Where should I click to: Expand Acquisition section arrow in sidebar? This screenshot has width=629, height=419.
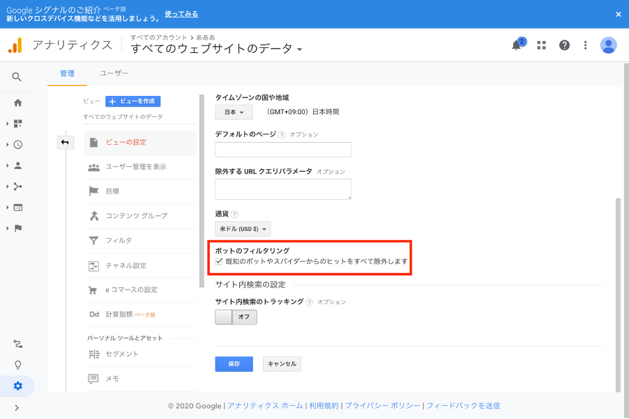7,187
